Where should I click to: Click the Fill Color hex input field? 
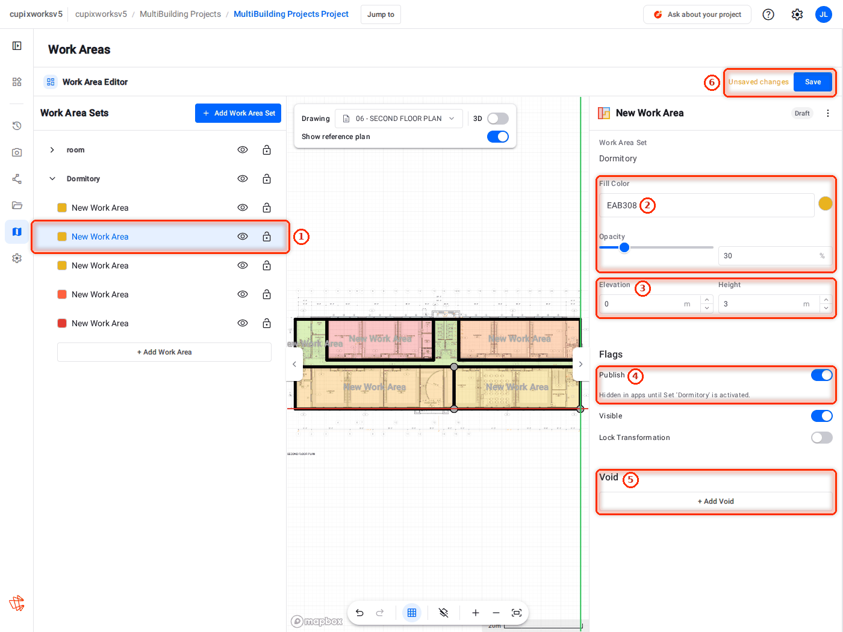point(707,205)
